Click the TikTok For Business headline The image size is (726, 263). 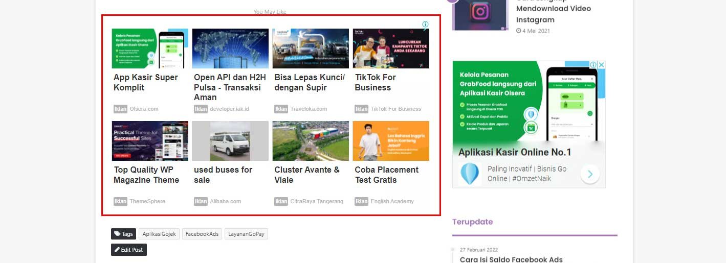click(x=375, y=82)
